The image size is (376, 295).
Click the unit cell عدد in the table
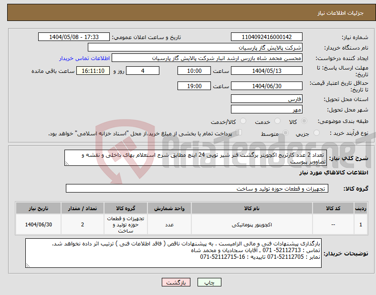(169, 224)
